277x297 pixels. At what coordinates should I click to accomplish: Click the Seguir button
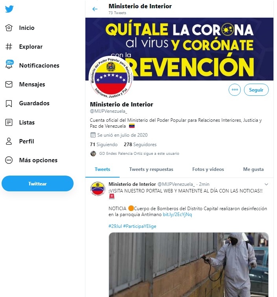(256, 90)
